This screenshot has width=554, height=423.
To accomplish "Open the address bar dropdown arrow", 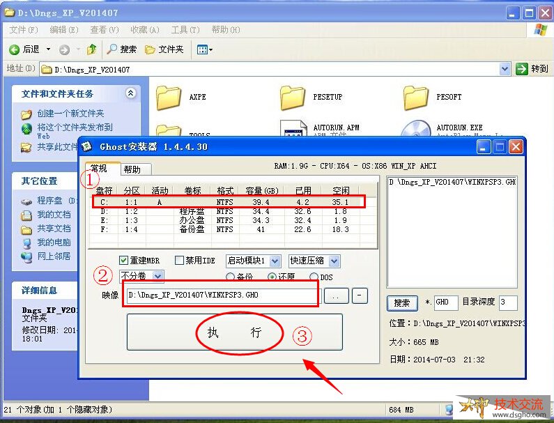I will (505, 69).
